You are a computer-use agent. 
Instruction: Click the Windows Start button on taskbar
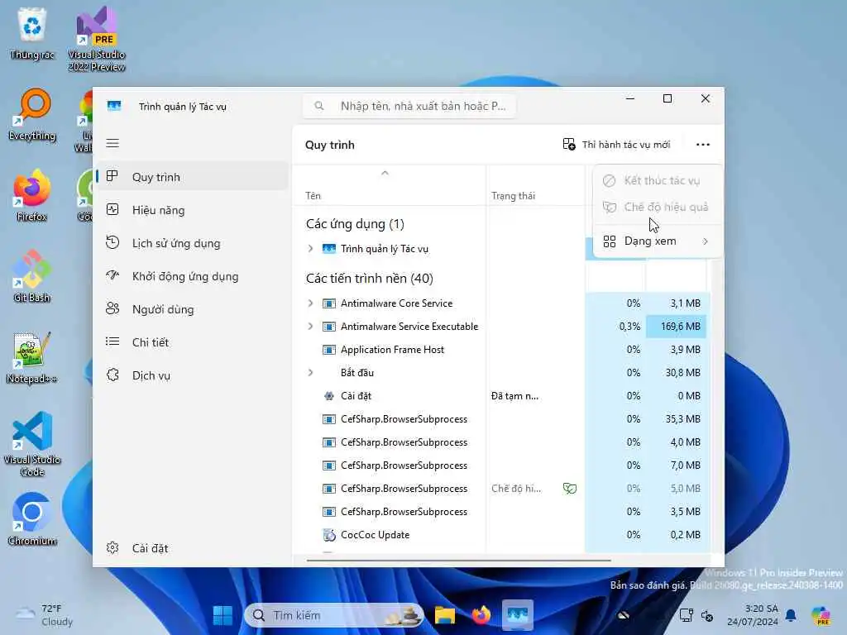[223, 615]
